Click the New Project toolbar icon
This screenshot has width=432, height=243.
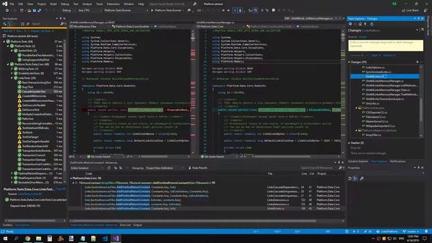[x=22, y=11]
